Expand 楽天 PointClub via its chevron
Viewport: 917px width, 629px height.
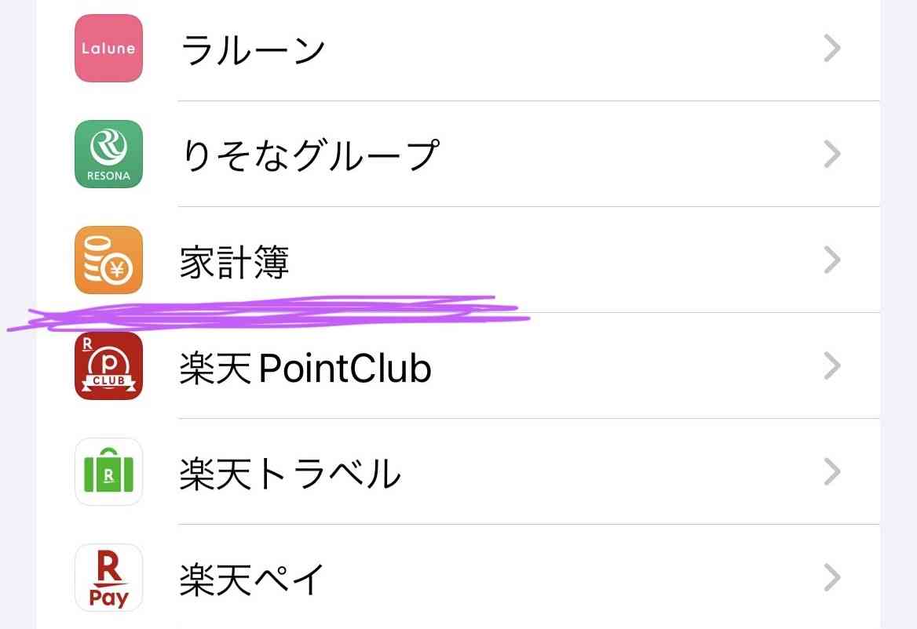click(832, 366)
